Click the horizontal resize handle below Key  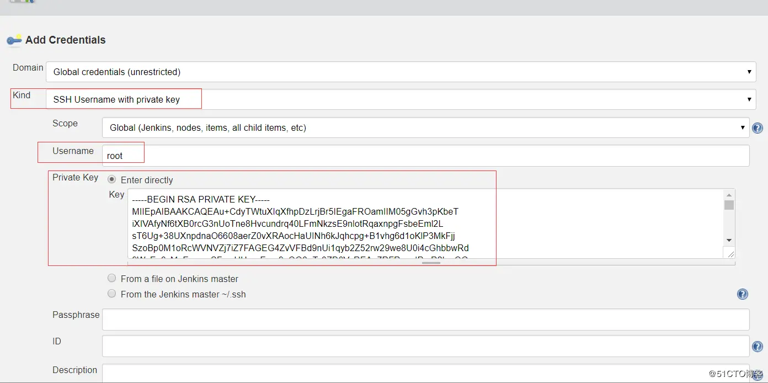[x=431, y=263]
